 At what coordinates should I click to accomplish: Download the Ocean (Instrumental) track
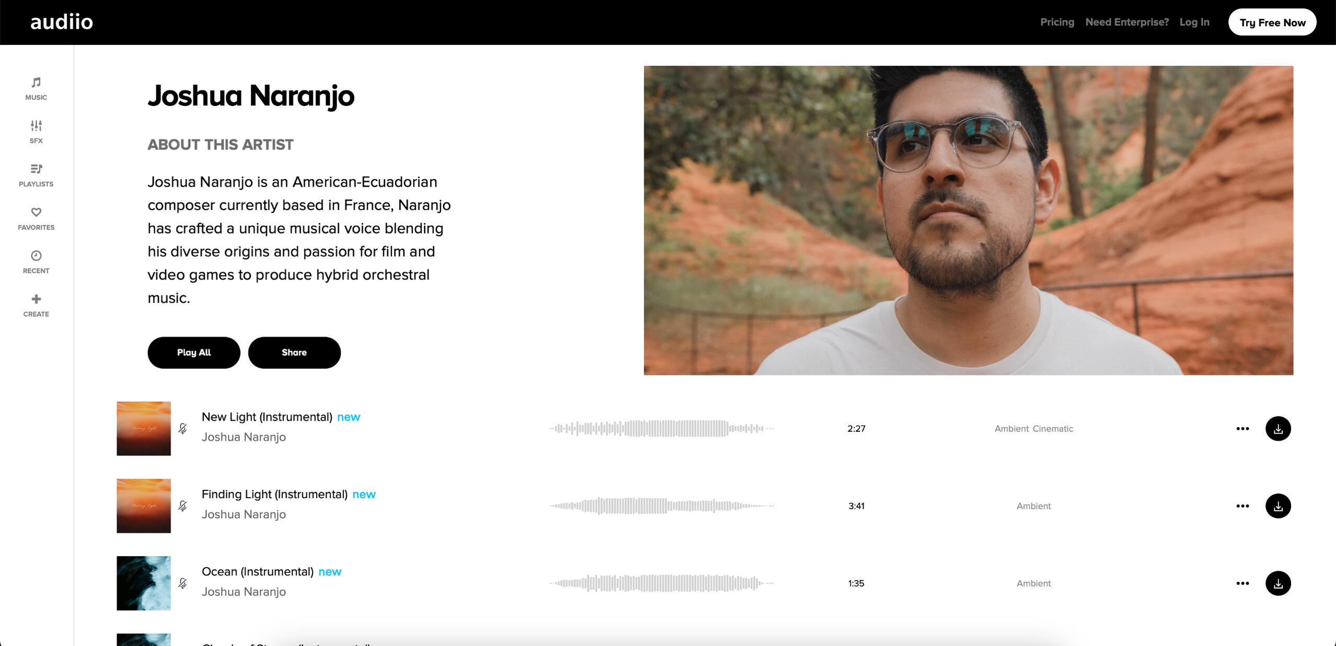tap(1277, 583)
